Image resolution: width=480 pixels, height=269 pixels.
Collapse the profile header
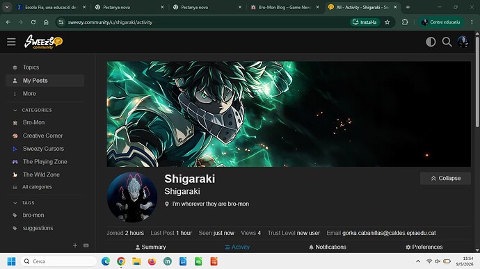[445, 179]
